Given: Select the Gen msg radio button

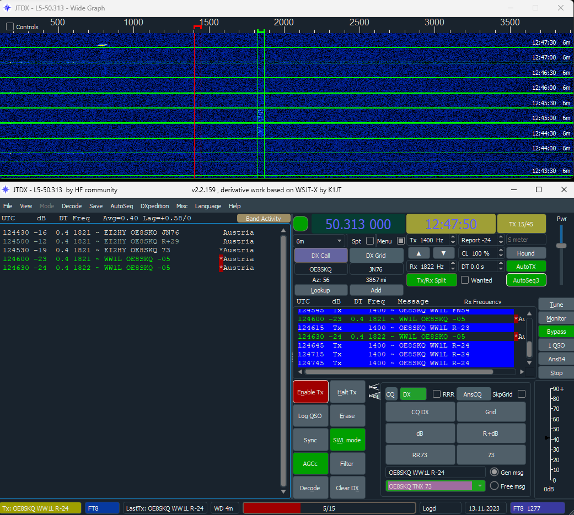Looking at the screenshot, I should pyautogui.click(x=494, y=472).
